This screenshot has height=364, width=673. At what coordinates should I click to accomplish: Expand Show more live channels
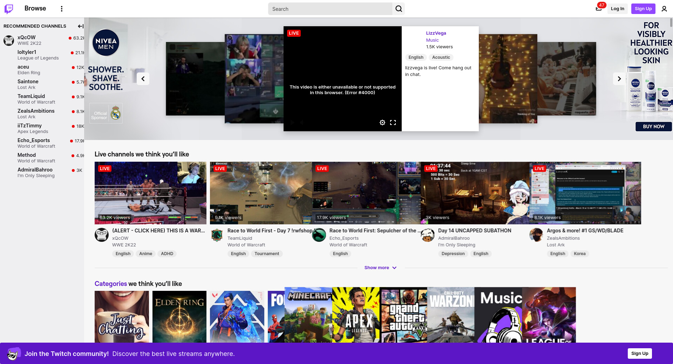click(x=380, y=268)
